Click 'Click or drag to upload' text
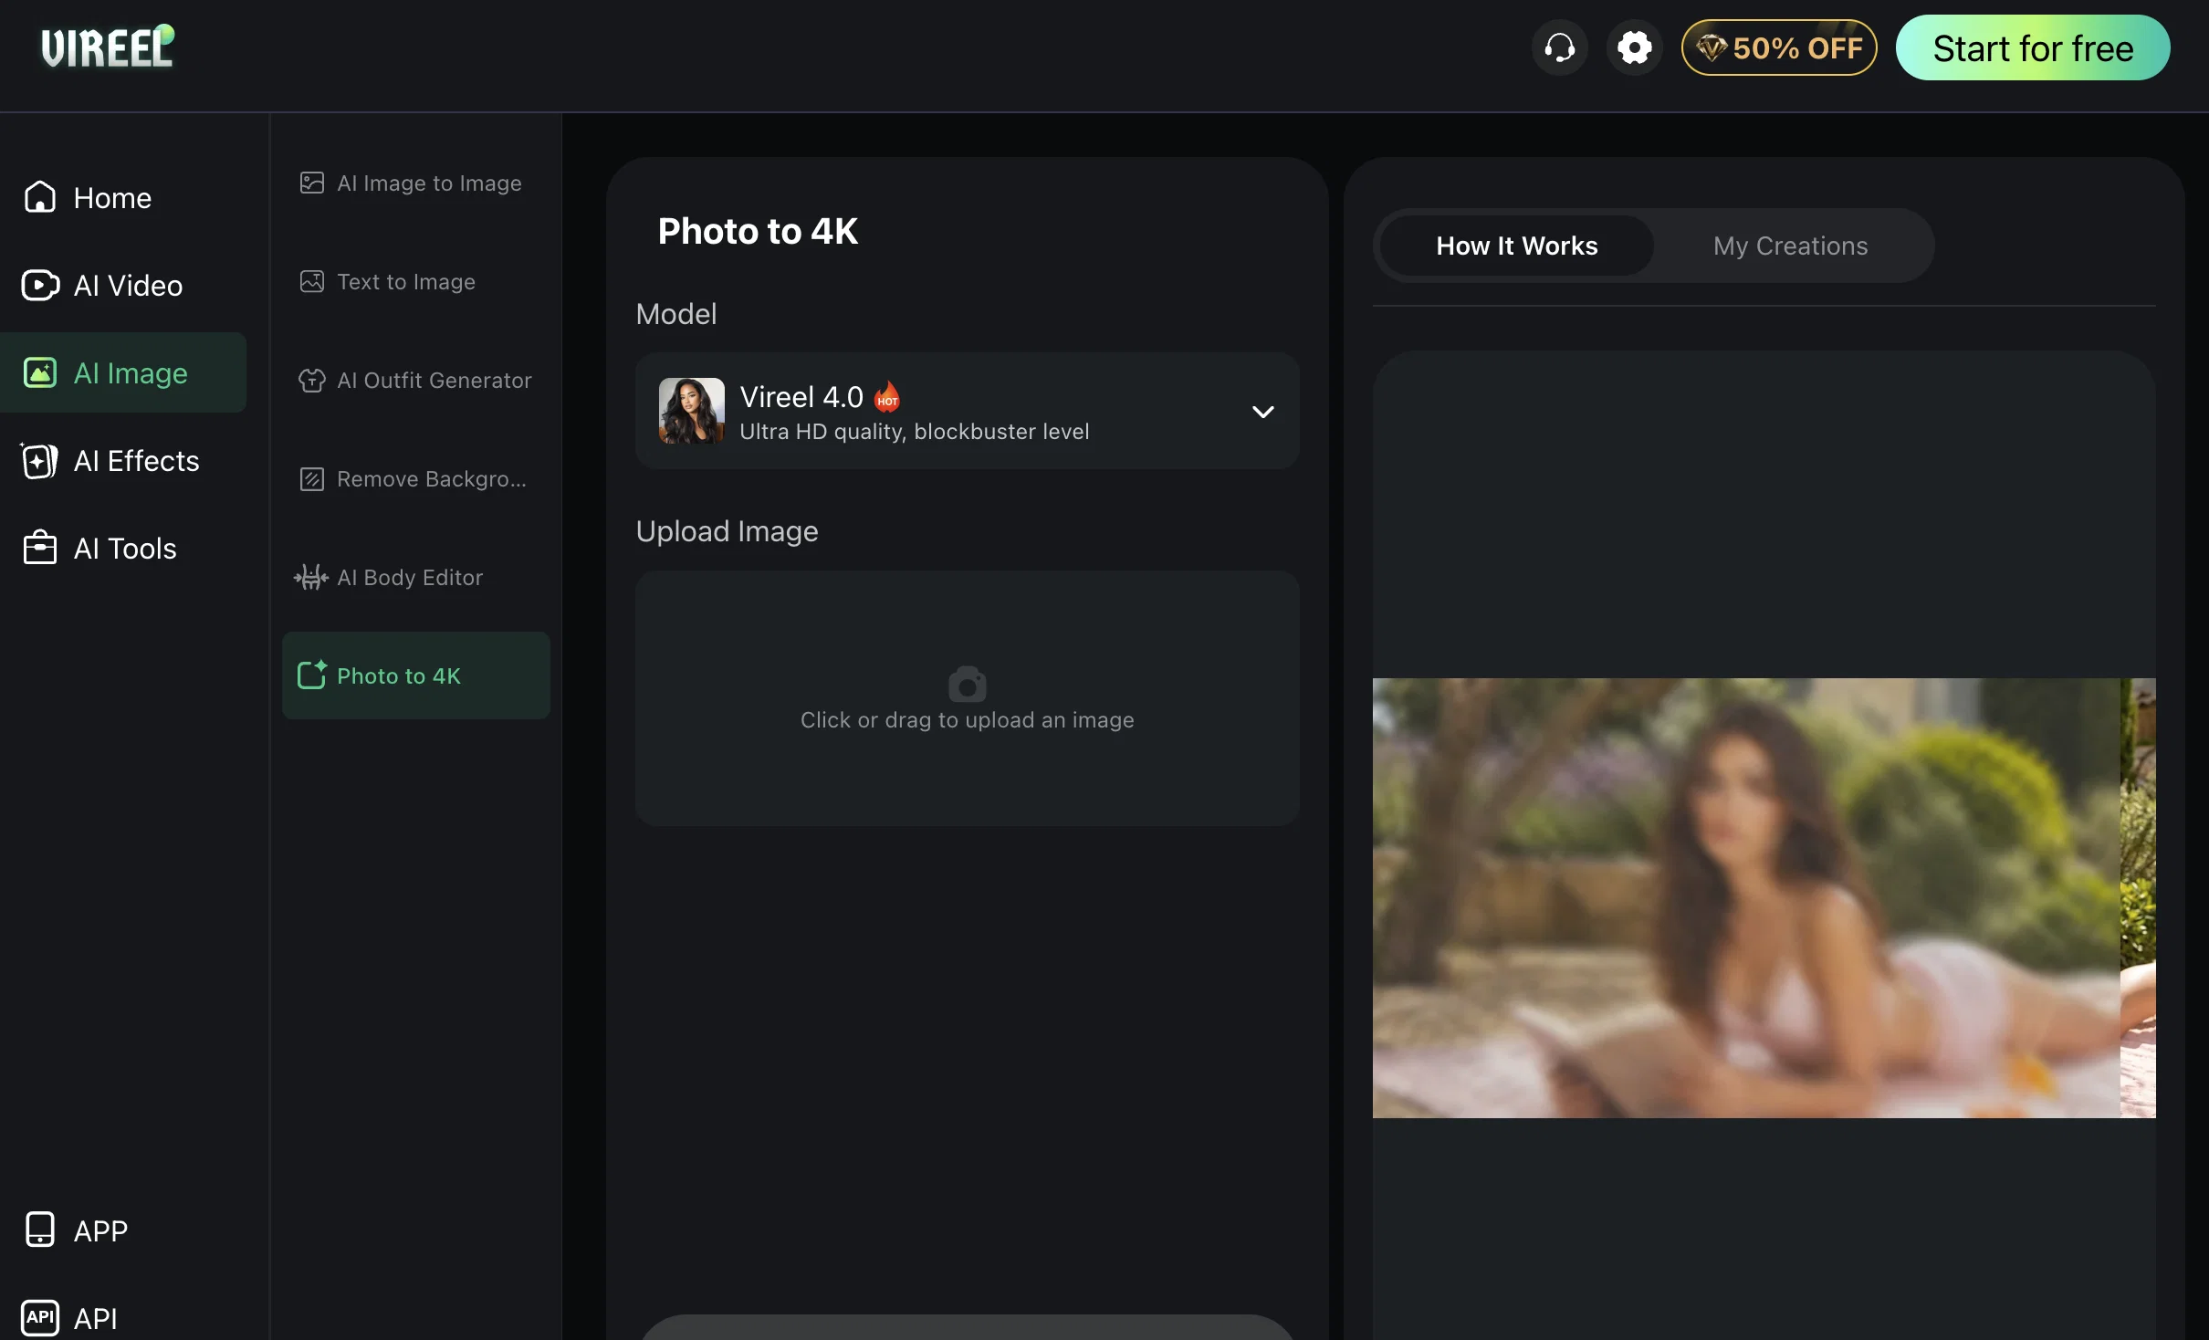This screenshot has width=2209, height=1340. tap(967, 719)
